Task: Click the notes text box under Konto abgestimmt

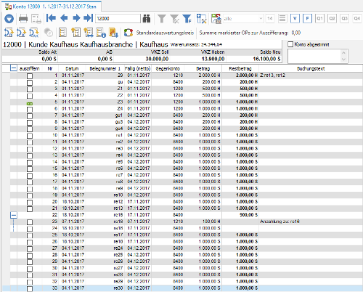Action: click(314, 56)
